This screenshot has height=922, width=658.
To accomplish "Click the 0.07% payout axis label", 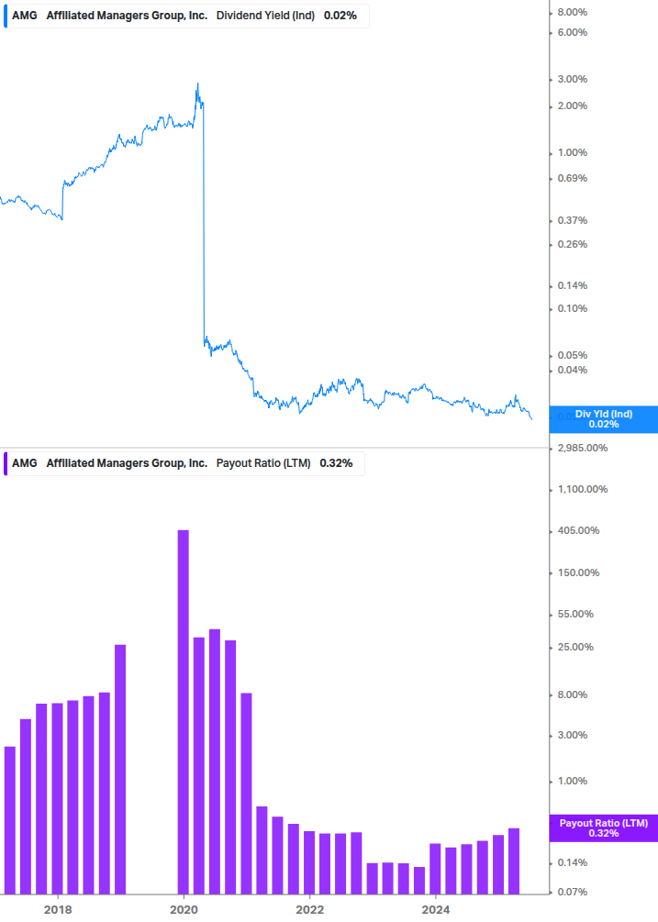I will coord(572,892).
